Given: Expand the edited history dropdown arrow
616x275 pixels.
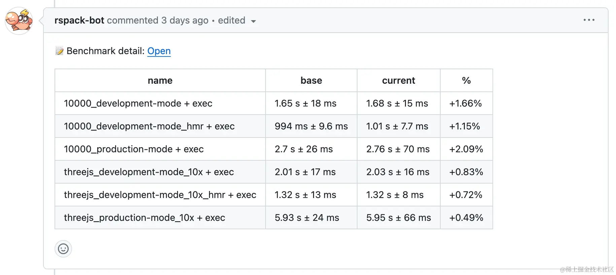Looking at the screenshot, I should (253, 21).
